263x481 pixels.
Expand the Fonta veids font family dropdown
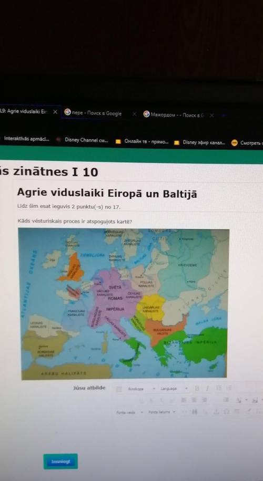(129, 412)
